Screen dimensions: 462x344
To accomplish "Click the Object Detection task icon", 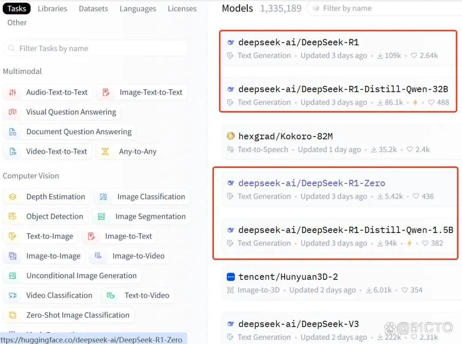I will [x=12, y=217].
